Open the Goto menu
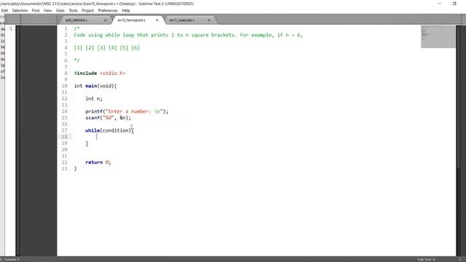The height and width of the screenshot is (262, 466). pyautogui.click(x=60, y=10)
